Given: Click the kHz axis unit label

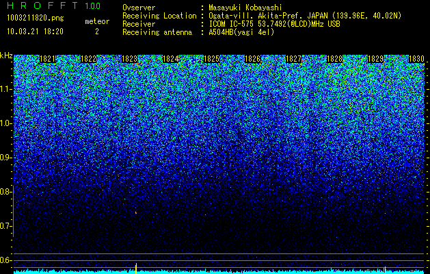Looking at the screenshot, I should 6,55.
